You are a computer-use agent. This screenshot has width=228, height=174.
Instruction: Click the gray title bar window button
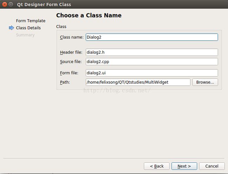tap(11, 4)
